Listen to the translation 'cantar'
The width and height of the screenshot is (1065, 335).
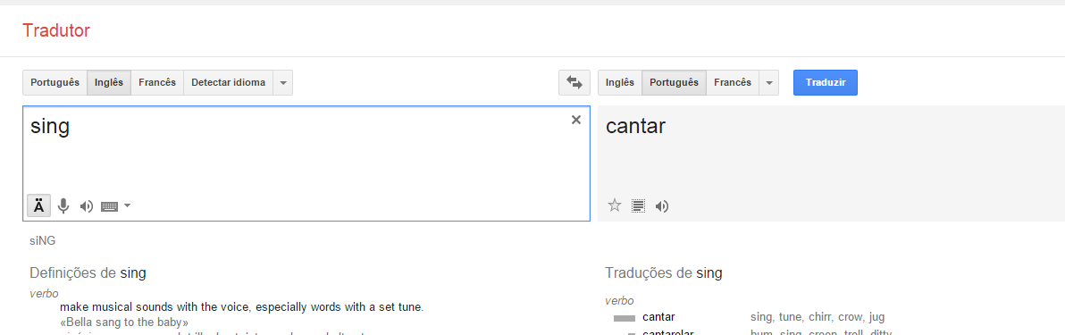661,205
